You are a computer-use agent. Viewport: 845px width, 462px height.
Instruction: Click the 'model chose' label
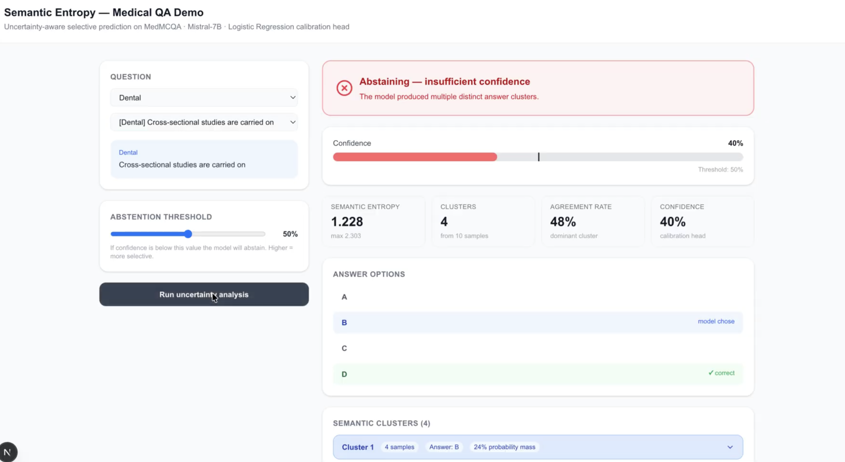tap(716, 322)
